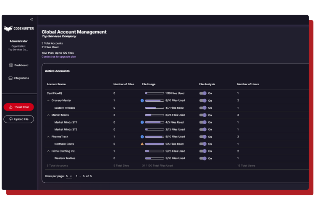Collapse the Grocery Master account row
This screenshot has width=315, height=210.
point(48,100)
